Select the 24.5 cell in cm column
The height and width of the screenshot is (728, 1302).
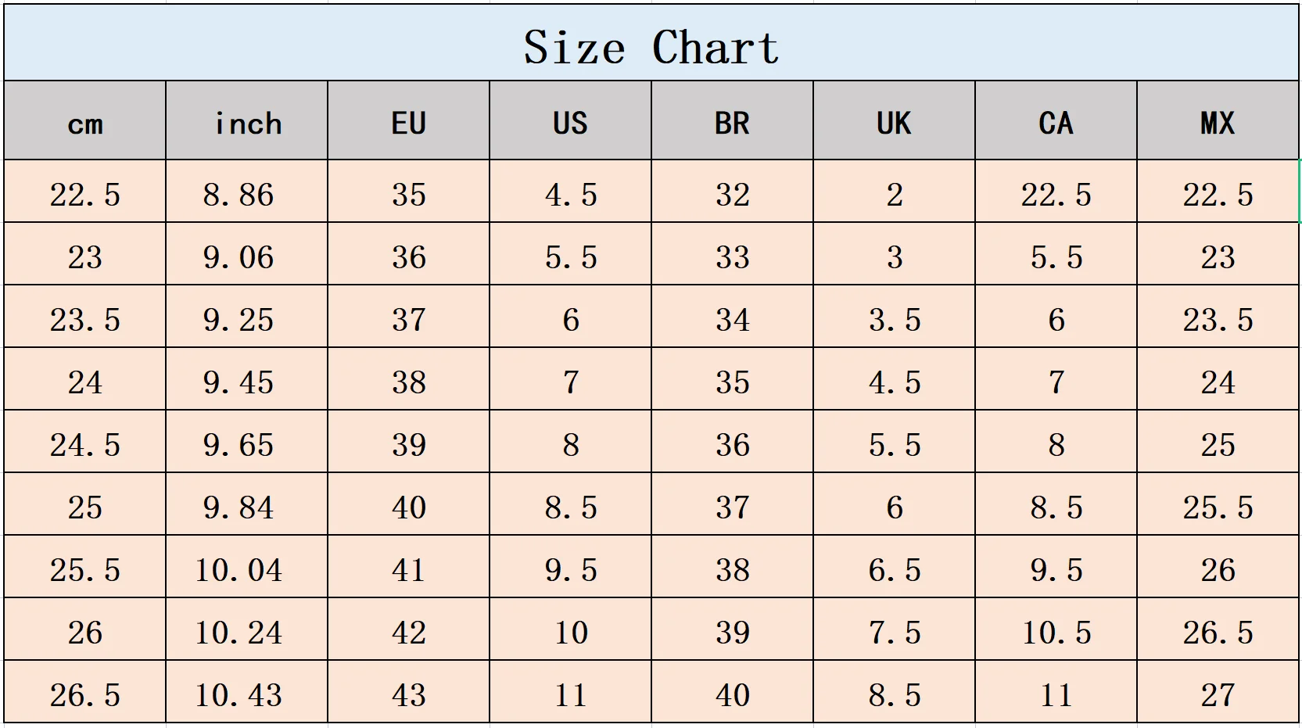pyautogui.click(x=84, y=445)
